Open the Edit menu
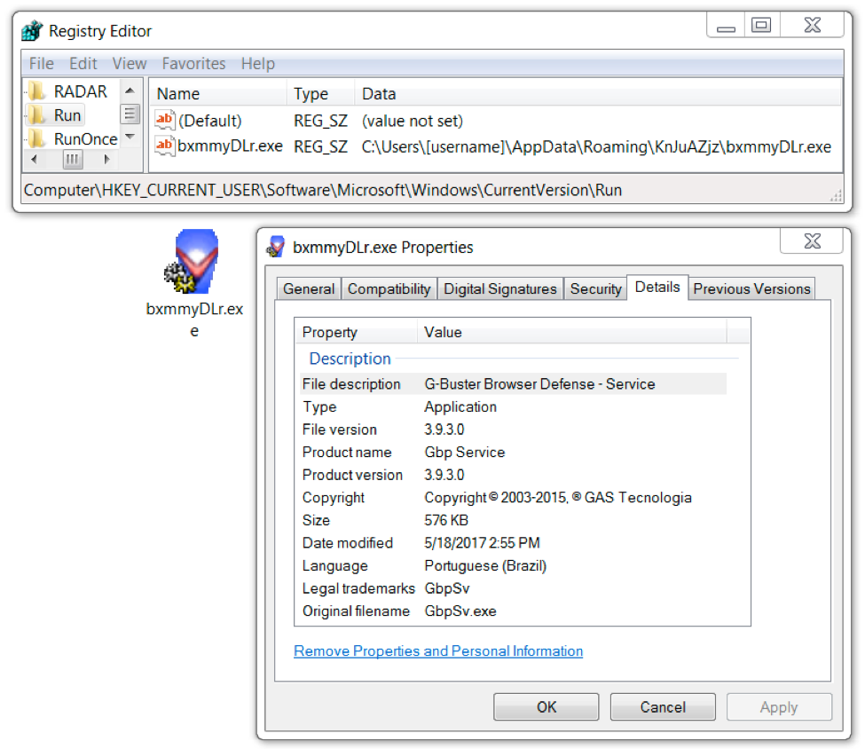865x749 pixels. [83, 64]
